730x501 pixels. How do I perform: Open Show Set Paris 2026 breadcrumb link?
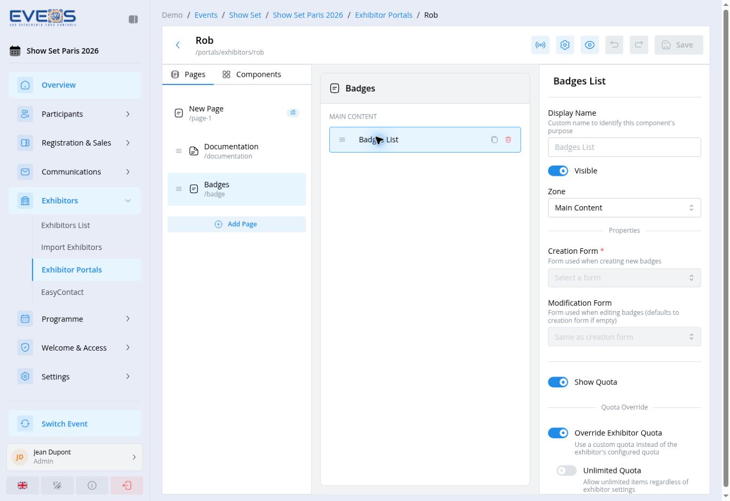coord(308,15)
